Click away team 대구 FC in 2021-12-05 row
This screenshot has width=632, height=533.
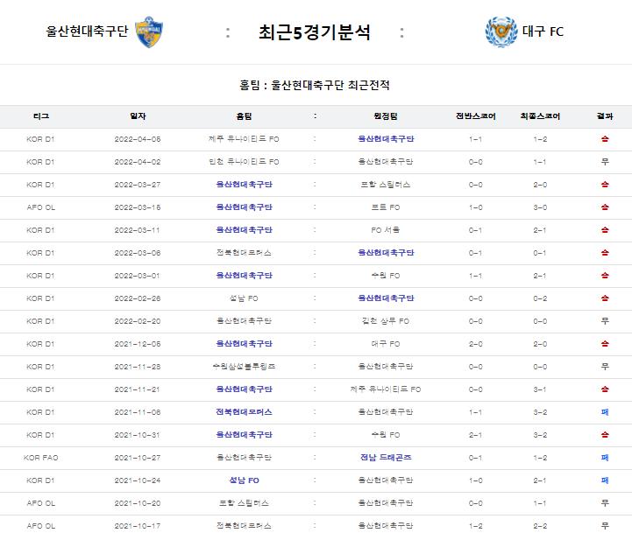coord(386,344)
